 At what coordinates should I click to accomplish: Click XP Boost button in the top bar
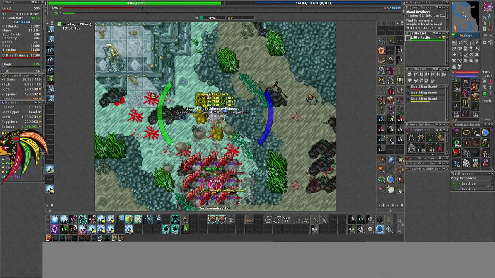pyautogui.click(x=392, y=8)
